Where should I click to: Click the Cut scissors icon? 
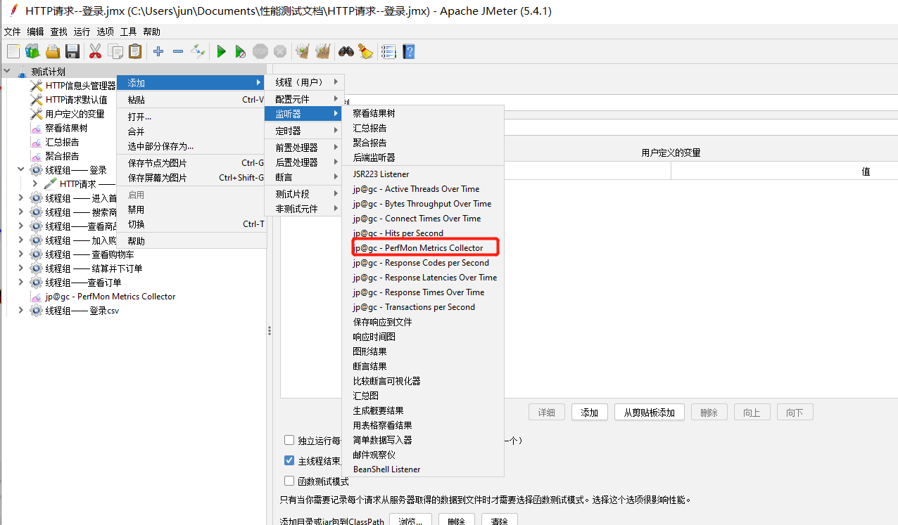coord(96,51)
